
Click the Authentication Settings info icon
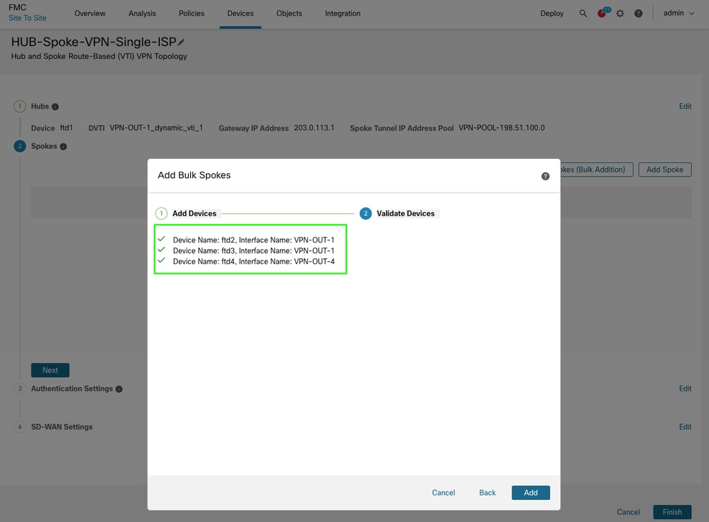[x=119, y=389]
